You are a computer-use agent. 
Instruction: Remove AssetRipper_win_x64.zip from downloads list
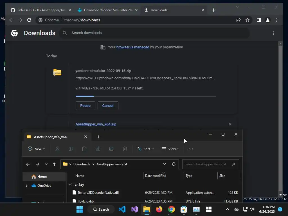click(x=230, y=124)
